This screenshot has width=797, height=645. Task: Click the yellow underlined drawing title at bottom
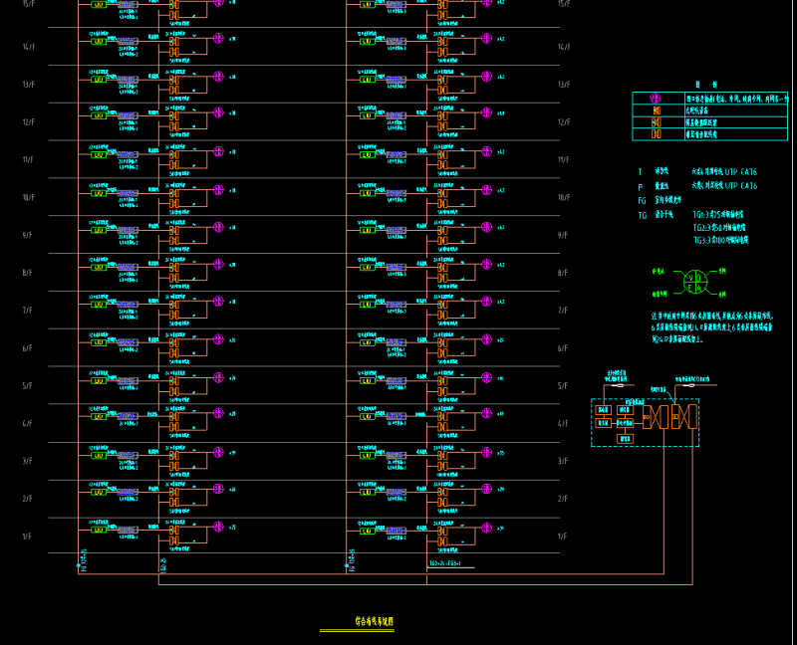[374, 621]
